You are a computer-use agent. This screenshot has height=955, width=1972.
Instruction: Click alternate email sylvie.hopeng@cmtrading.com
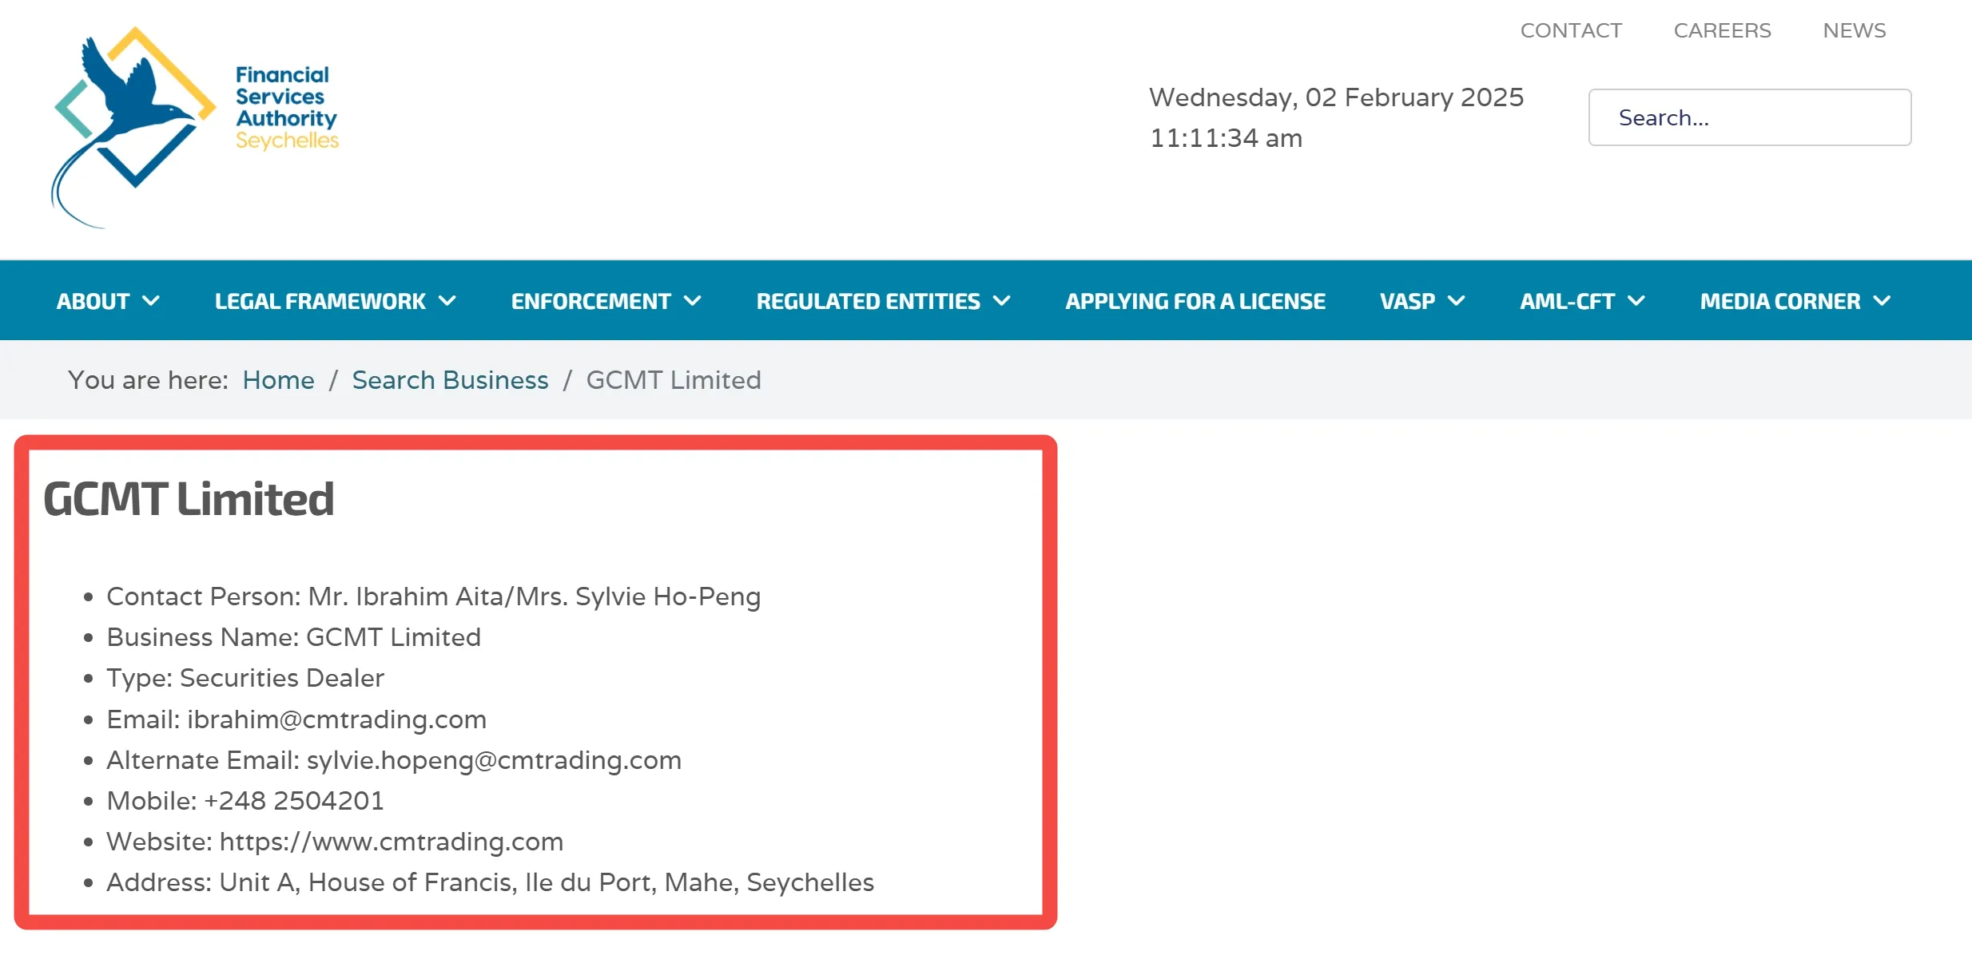pos(494,760)
